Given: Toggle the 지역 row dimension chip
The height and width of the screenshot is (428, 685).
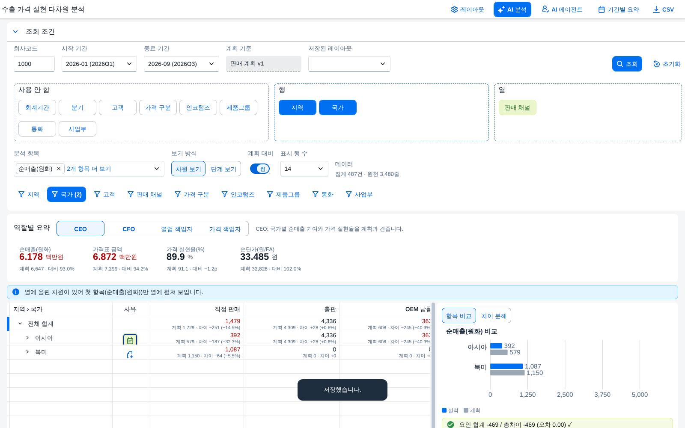Looking at the screenshot, I should coord(298,107).
